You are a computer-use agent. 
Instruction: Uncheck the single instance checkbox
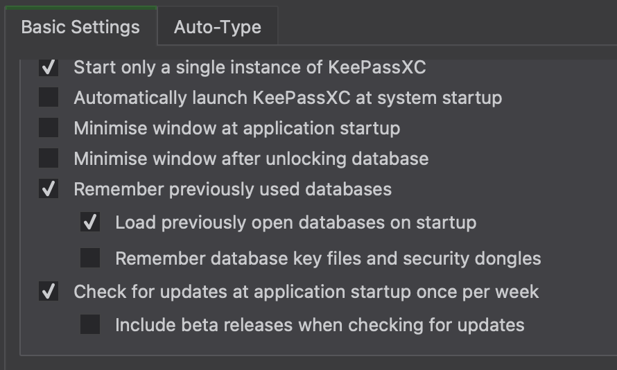49,67
